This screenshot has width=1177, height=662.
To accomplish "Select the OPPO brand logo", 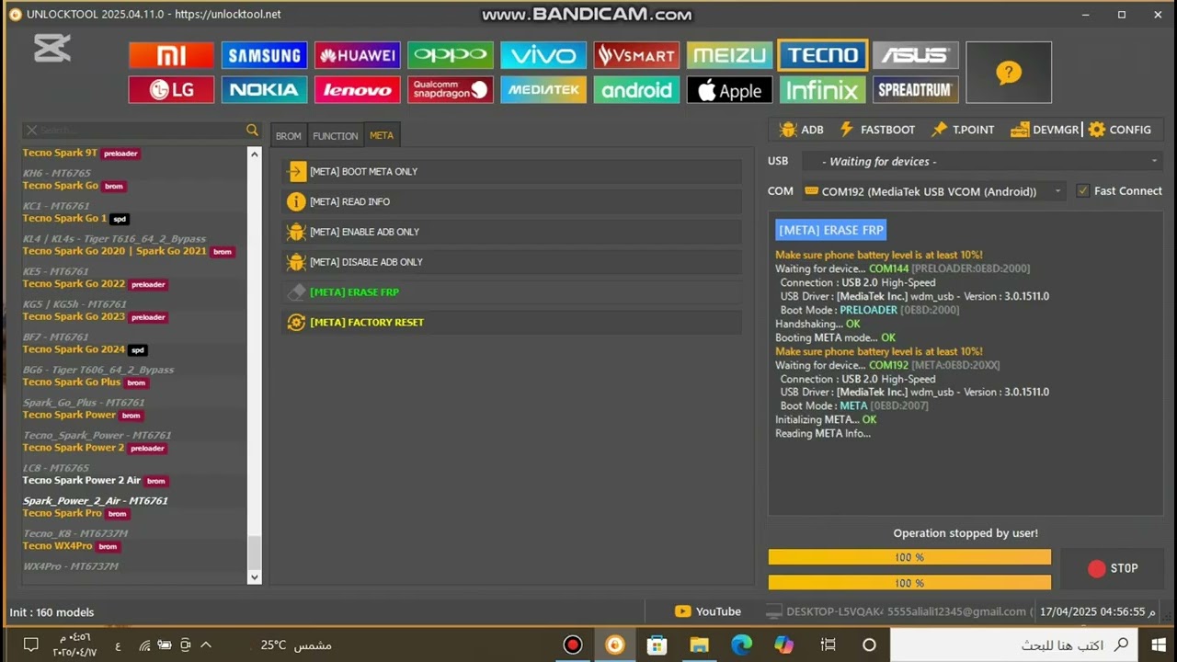I will (451, 55).
